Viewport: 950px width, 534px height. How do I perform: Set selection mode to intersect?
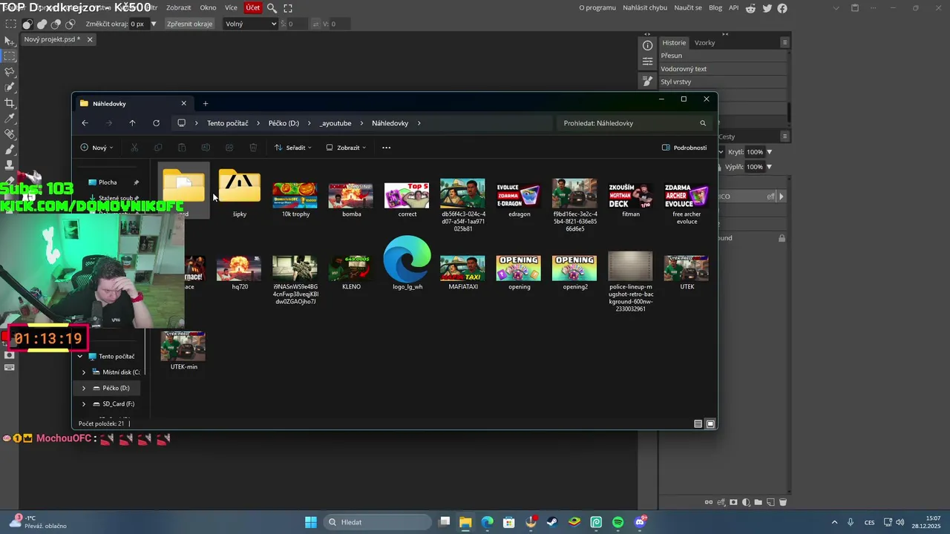[x=70, y=24]
